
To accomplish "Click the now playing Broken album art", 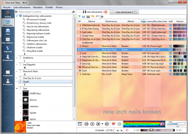I will (20, 127).
